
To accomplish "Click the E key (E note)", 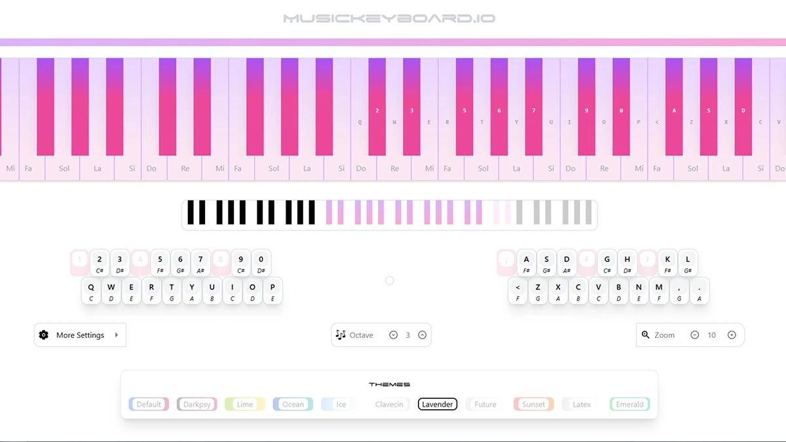I will 131,291.
